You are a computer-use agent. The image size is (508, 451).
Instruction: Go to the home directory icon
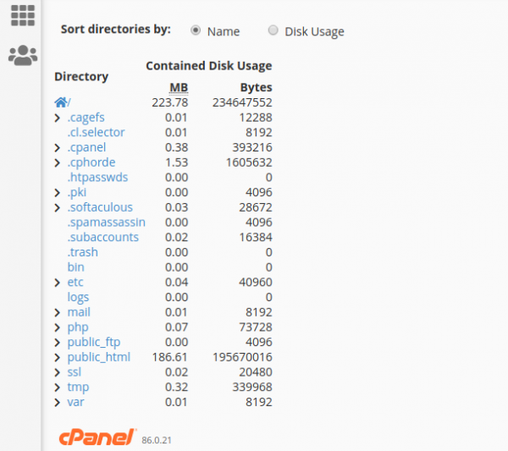tap(61, 102)
